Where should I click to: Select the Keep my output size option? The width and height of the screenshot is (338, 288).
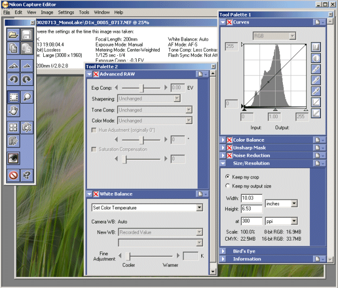(227, 186)
